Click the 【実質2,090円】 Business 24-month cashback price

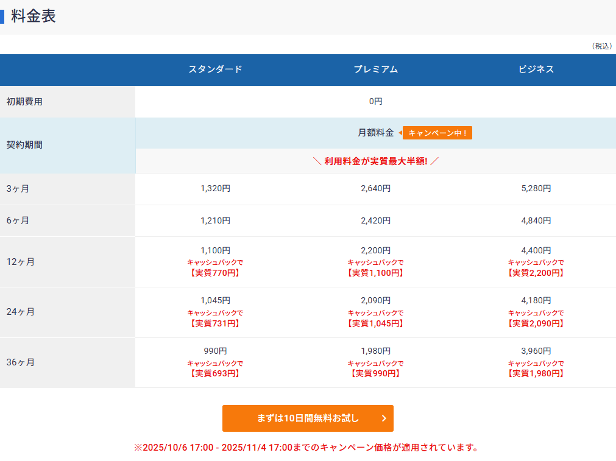coord(536,323)
